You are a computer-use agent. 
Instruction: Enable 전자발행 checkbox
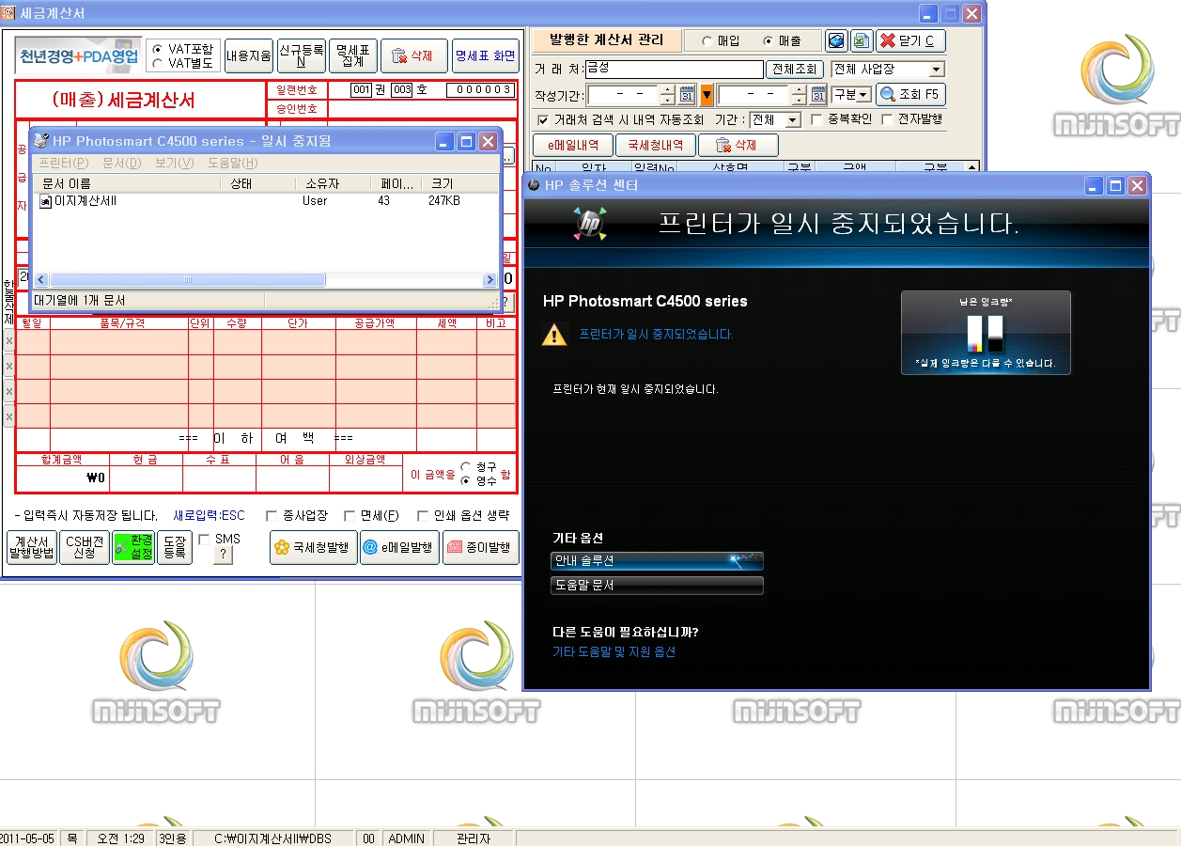click(x=887, y=120)
